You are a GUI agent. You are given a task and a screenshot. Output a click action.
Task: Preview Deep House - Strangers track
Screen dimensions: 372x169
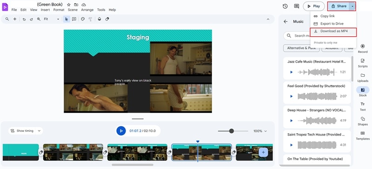pyautogui.click(x=292, y=121)
